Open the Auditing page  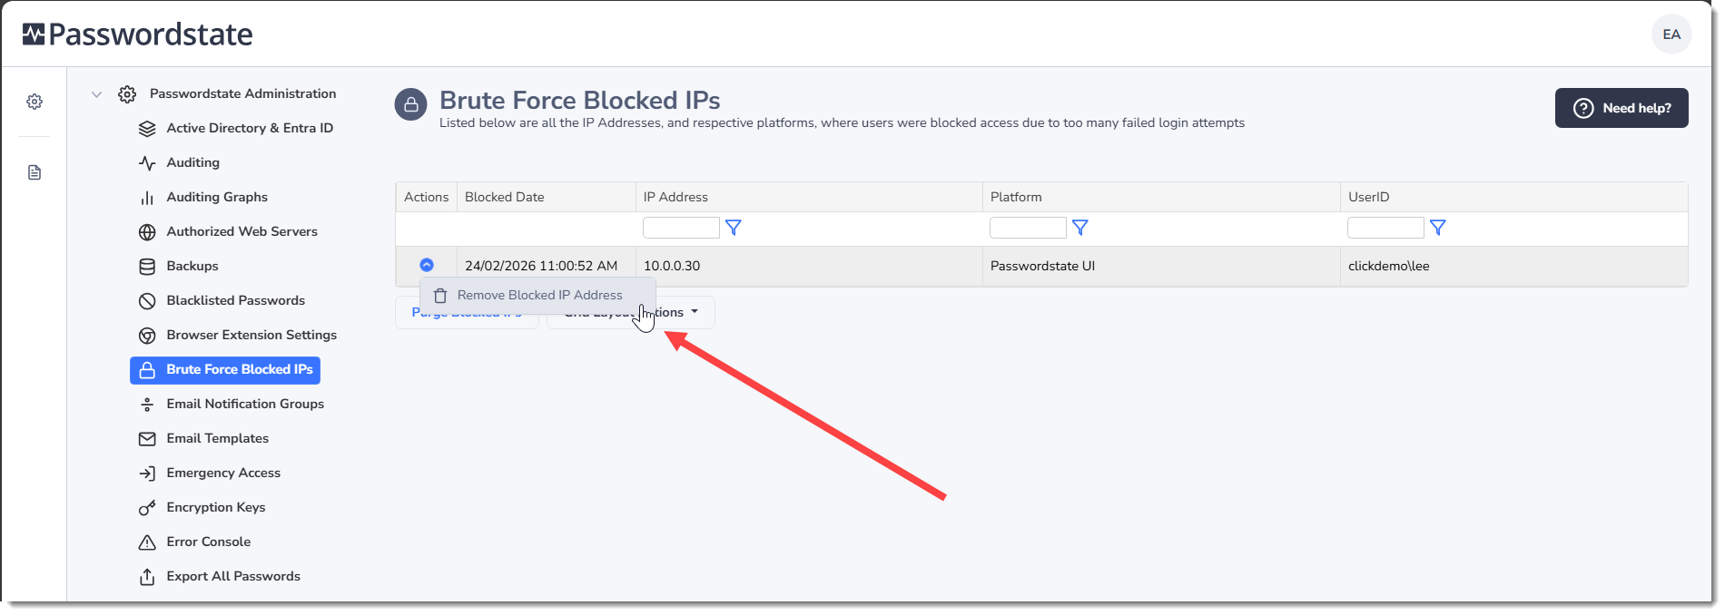click(x=192, y=162)
